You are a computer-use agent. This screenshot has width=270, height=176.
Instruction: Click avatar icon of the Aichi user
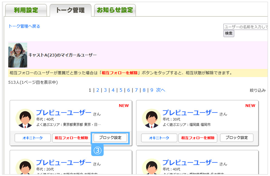[151, 166]
